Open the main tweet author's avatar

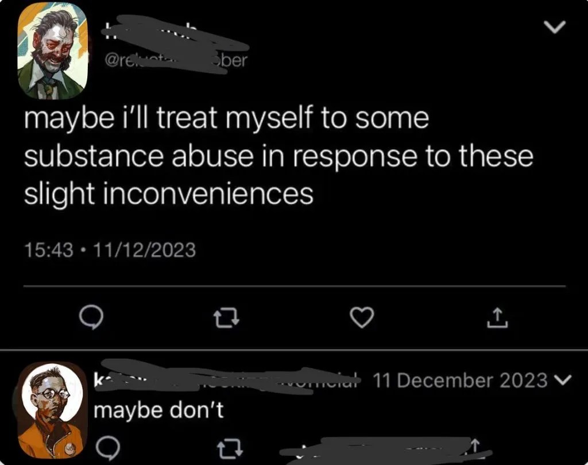pyautogui.click(x=52, y=51)
